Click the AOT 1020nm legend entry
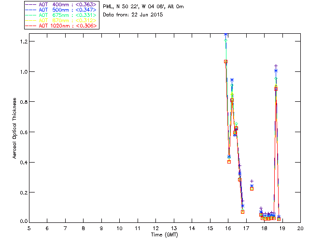309x247 pixels. pos(61,26)
